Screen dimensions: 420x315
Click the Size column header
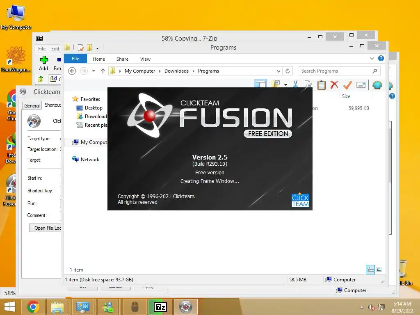click(346, 96)
